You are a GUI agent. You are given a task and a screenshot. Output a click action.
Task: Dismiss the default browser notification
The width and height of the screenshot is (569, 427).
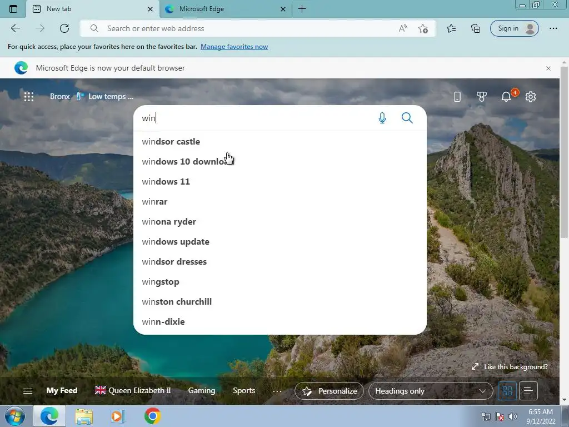tap(548, 68)
